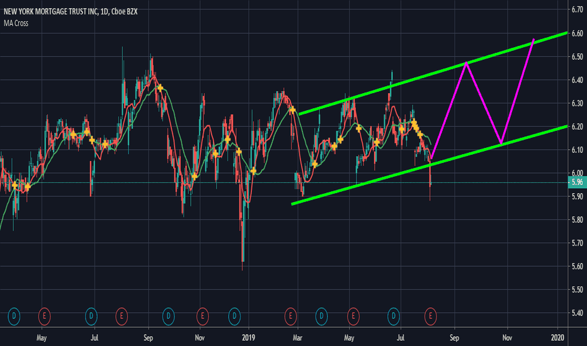587x346 pixels.
Task: Click the 5.80 price axis label
Action: tap(578, 220)
